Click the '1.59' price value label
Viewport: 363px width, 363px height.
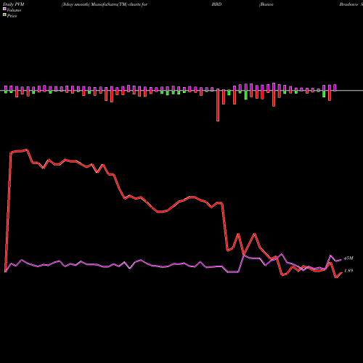(x=348, y=271)
